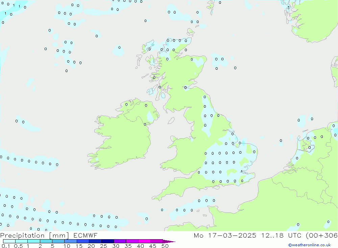The height and width of the screenshot is (248, 338).
Task: Click the legend label '0.5'
Action: click(x=18, y=246)
